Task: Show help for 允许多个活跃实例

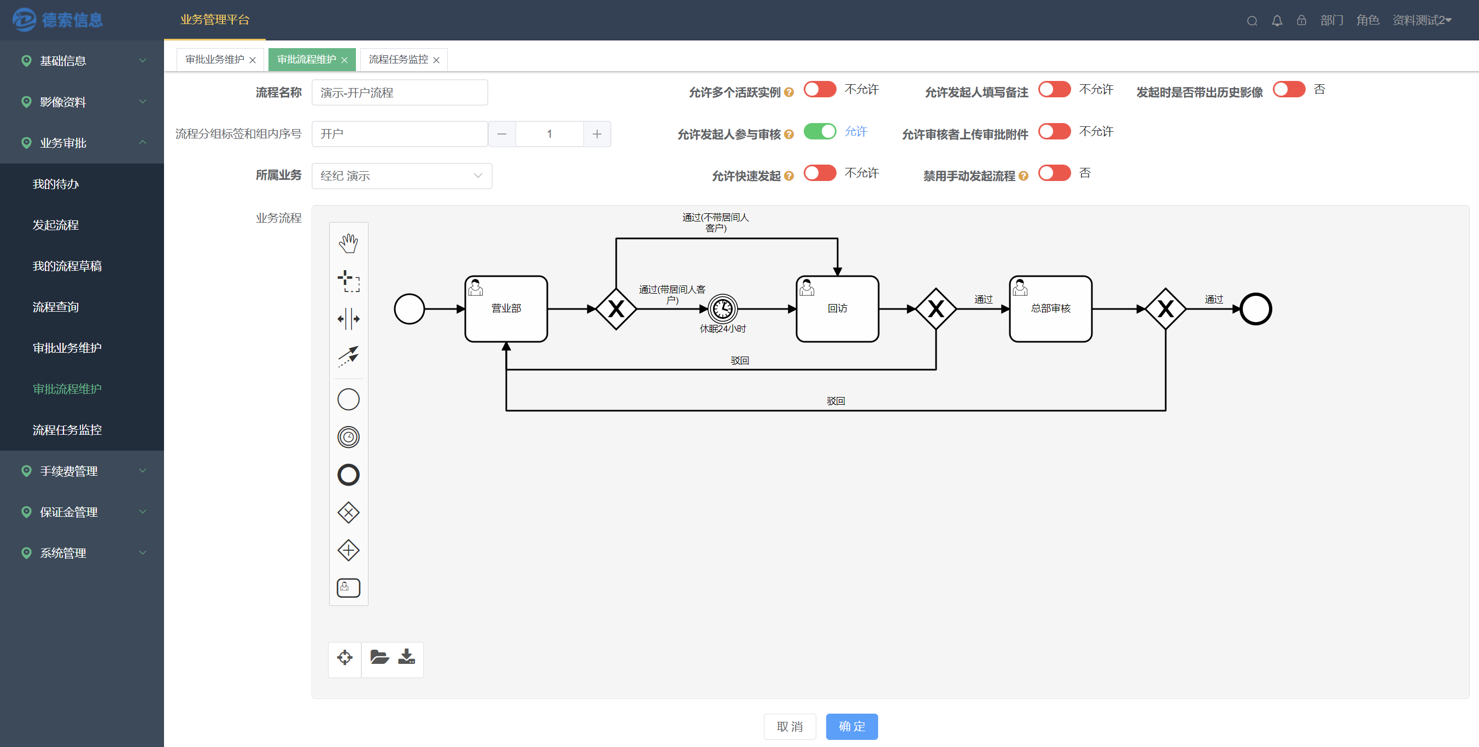Action: pos(789,92)
